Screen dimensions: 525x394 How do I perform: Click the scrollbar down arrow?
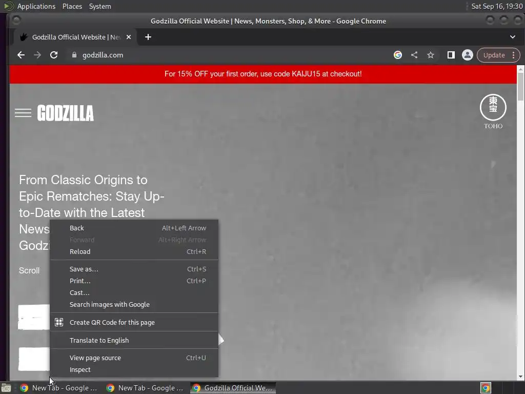[520, 377]
